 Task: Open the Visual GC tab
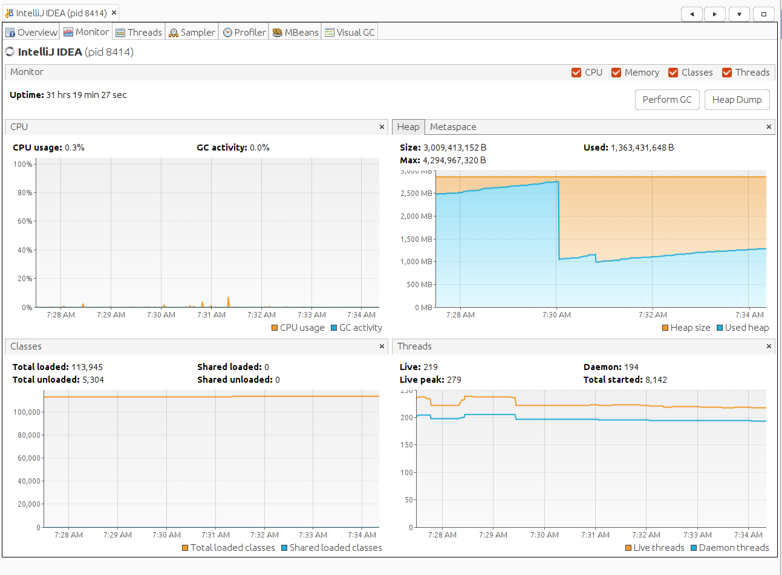(x=350, y=33)
